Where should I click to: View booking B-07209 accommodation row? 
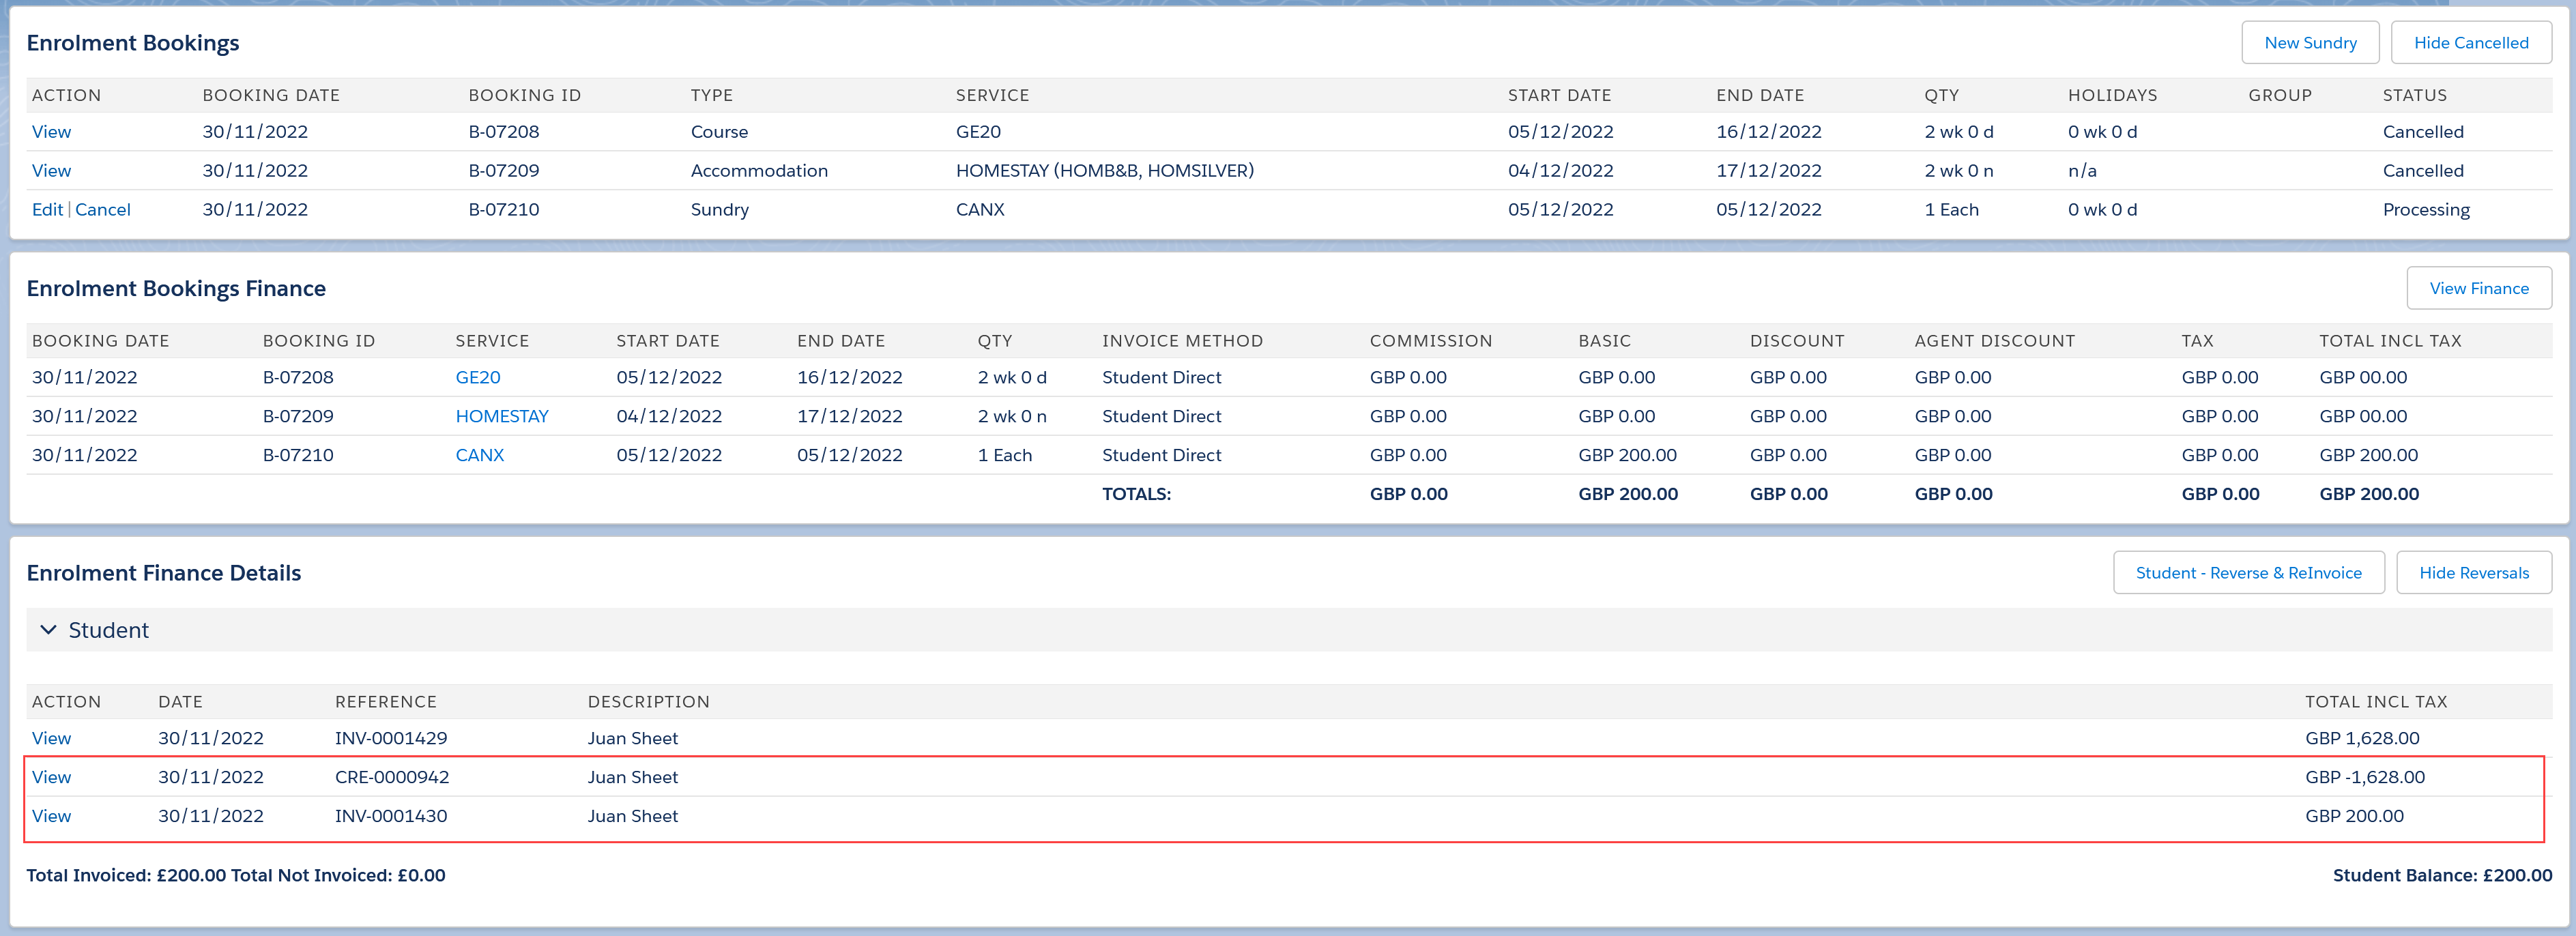[51, 171]
